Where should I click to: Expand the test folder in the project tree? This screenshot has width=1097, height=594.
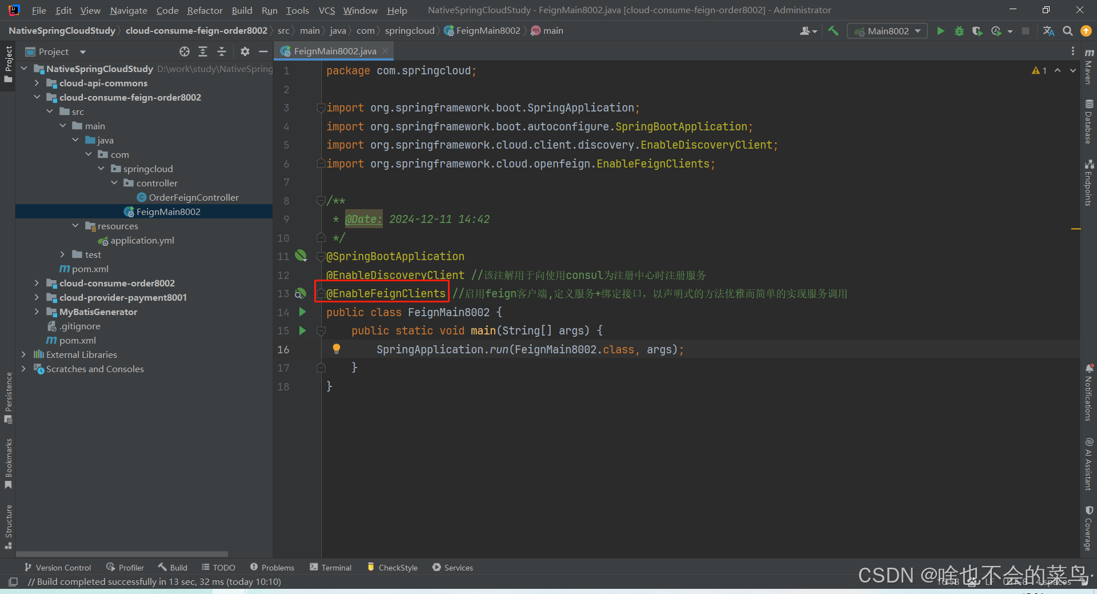pyautogui.click(x=63, y=254)
